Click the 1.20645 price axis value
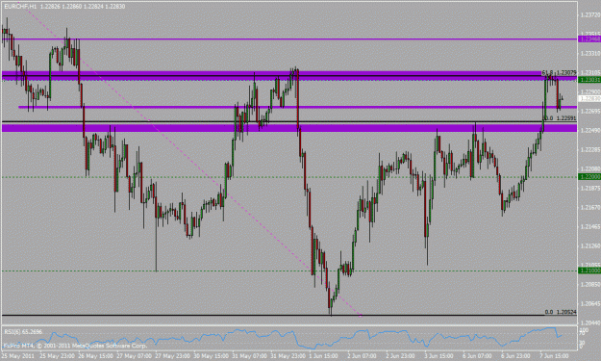 coord(590,303)
